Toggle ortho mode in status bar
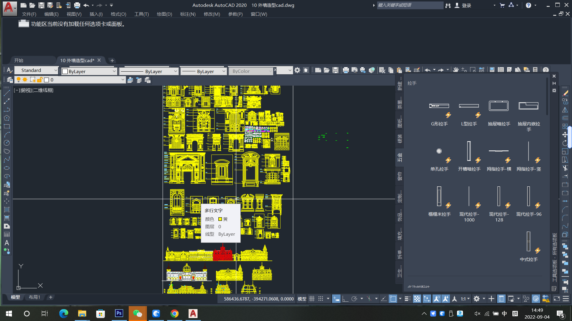 pyautogui.click(x=345, y=299)
